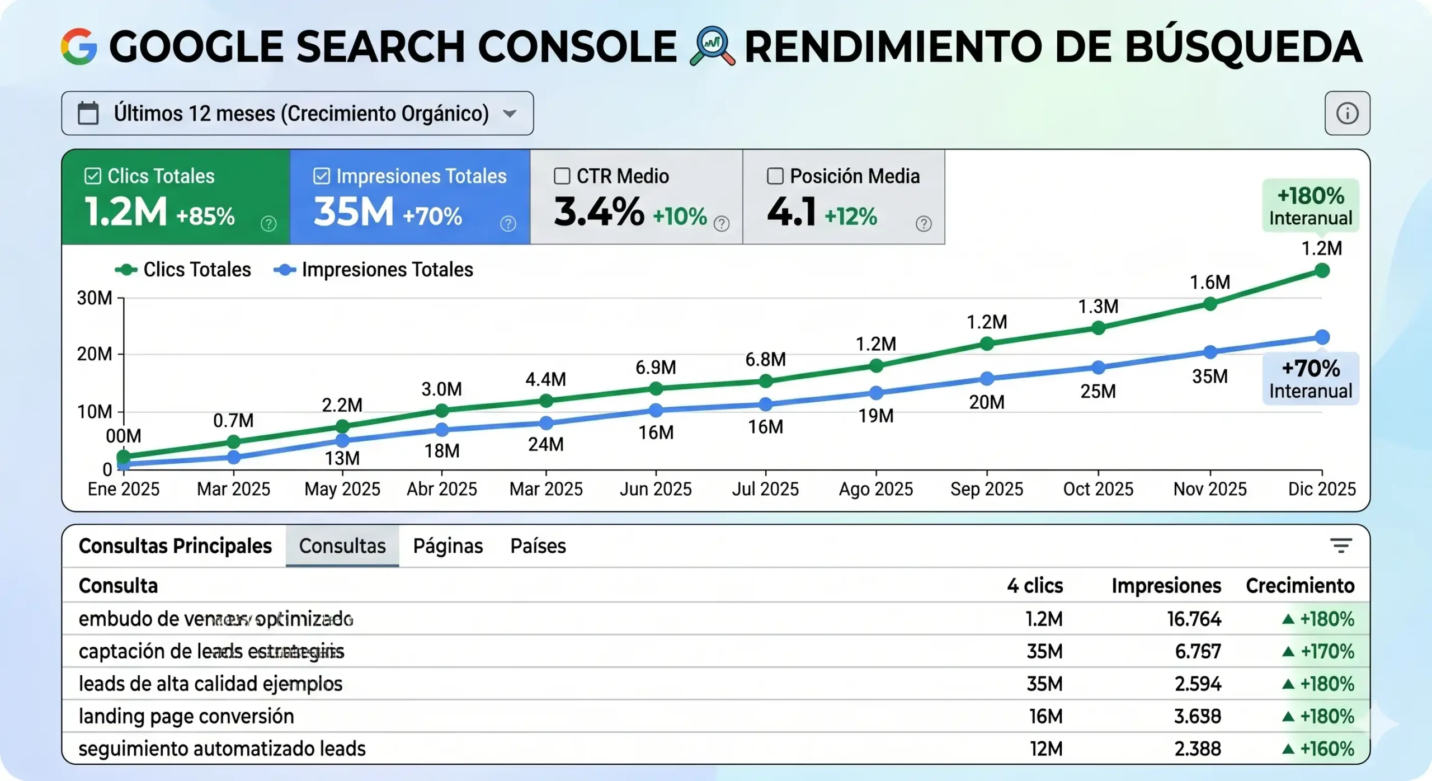Viewport: 1432px width, 781px height.
Task: Click the Oct 2025 axis label
Action: [1098, 489]
